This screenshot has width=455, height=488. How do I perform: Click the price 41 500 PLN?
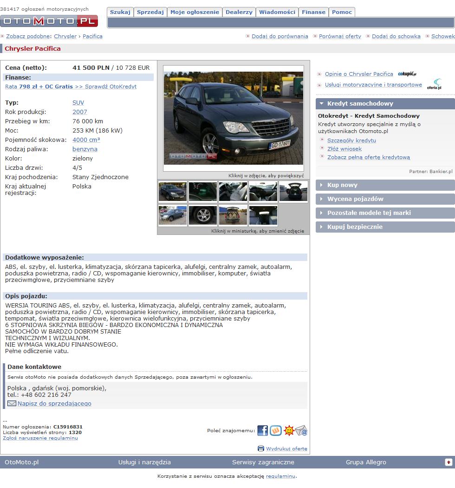pos(91,68)
